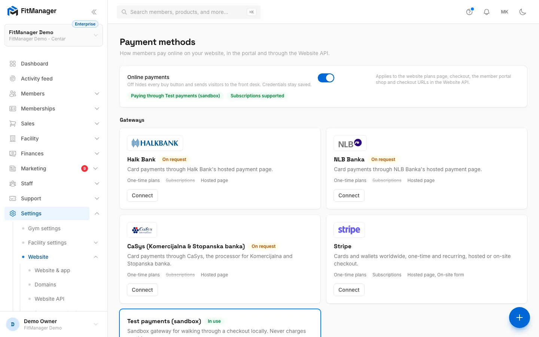Connect the NLB Banka gateway
Image resolution: width=539 pixels, height=337 pixels.
pyautogui.click(x=349, y=195)
